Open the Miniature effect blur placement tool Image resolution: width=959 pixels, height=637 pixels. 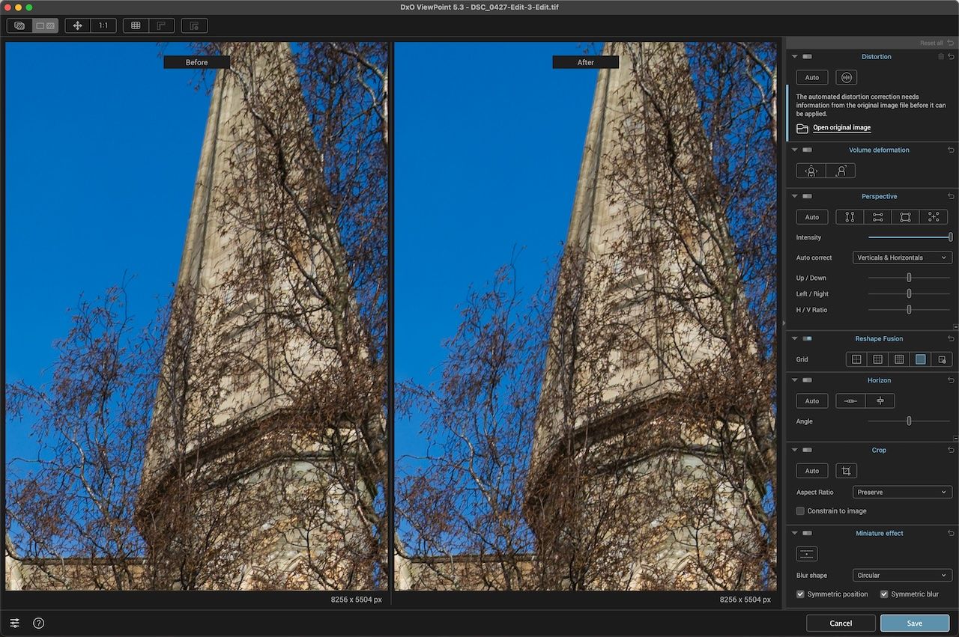tap(806, 553)
